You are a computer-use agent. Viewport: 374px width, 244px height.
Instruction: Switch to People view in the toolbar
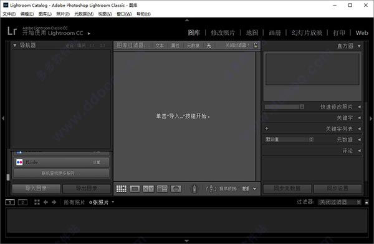click(x=176, y=188)
